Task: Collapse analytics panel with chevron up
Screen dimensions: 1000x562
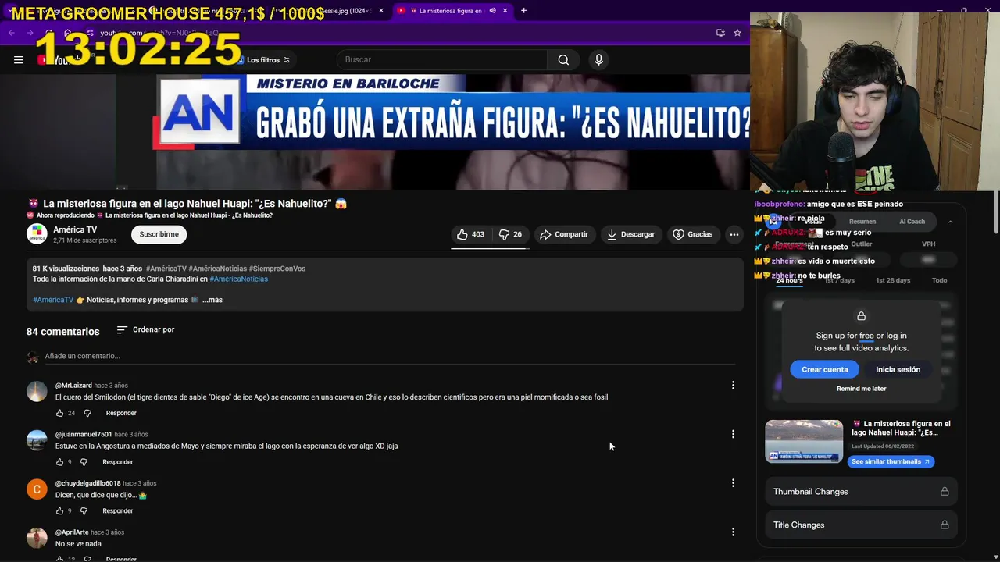Action: (950, 222)
